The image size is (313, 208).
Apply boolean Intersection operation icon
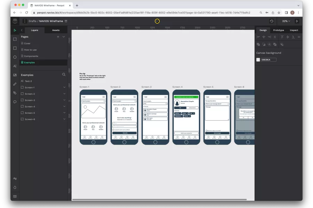[269, 44]
